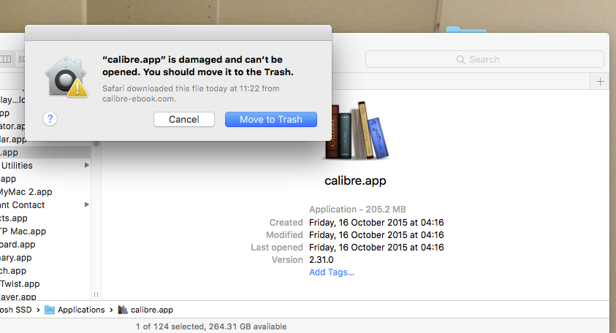The width and height of the screenshot is (616, 333).
Task: Click the Finder Search field
Action: coord(484,59)
